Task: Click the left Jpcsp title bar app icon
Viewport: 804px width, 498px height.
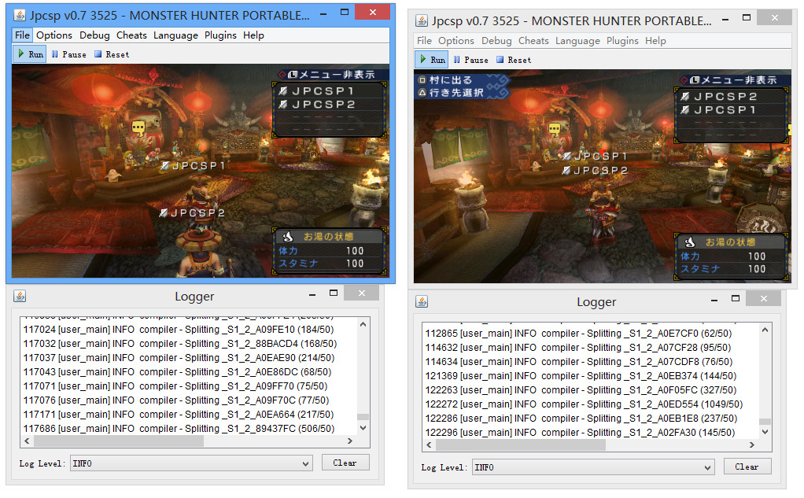Action: point(20,15)
